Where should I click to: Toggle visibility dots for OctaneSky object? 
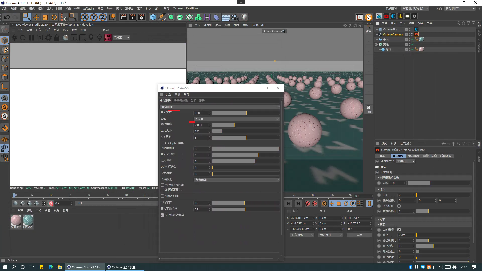tap(410, 29)
